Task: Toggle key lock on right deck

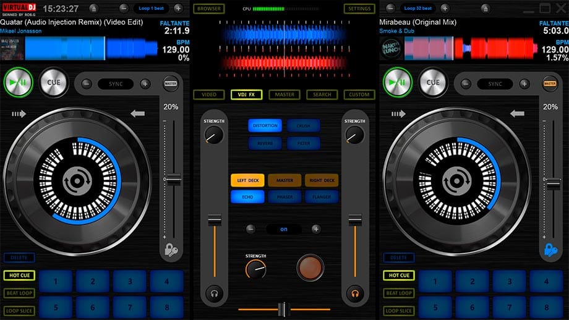Action: tap(550, 250)
